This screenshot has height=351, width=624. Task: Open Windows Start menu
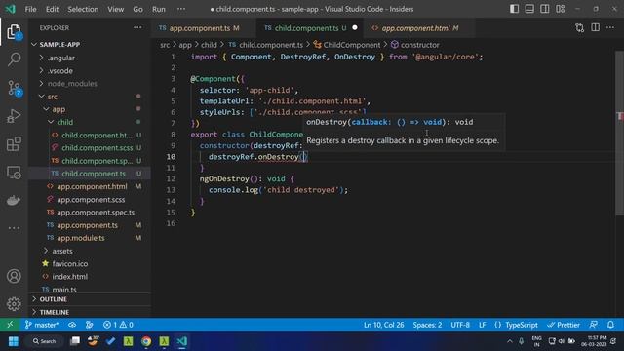coord(14,341)
